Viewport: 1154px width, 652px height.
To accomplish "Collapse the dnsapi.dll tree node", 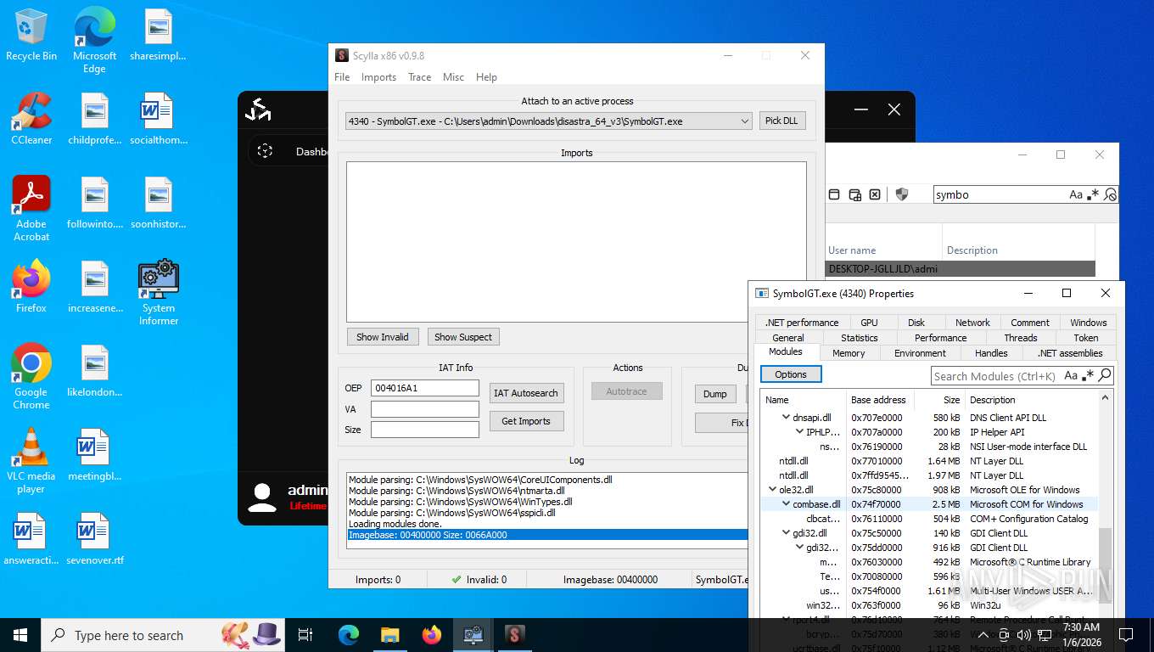I will (786, 418).
